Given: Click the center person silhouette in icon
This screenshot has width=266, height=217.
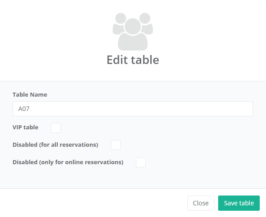Looking at the screenshot, I should point(133,34).
